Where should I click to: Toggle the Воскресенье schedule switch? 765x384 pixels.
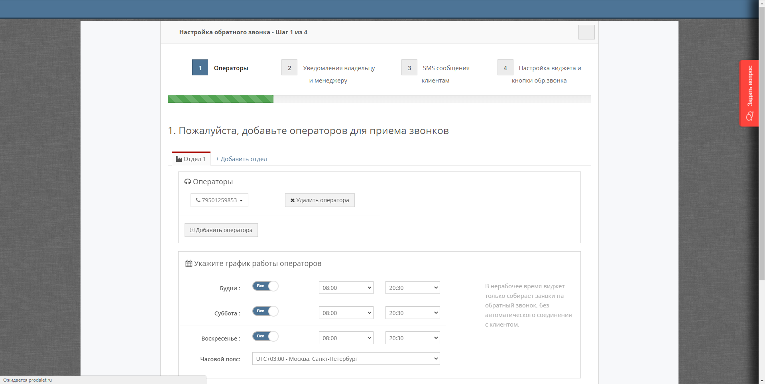point(265,337)
